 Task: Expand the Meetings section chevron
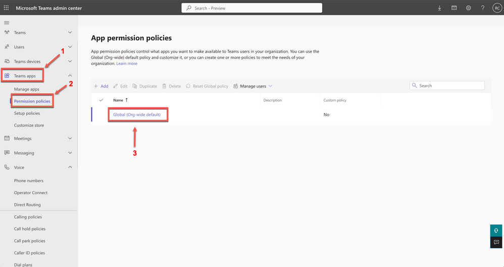[70, 139]
